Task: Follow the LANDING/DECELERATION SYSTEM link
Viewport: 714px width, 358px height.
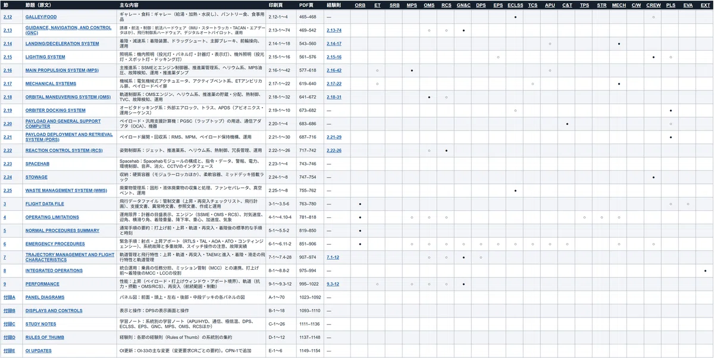Action: pyautogui.click(x=62, y=43)
